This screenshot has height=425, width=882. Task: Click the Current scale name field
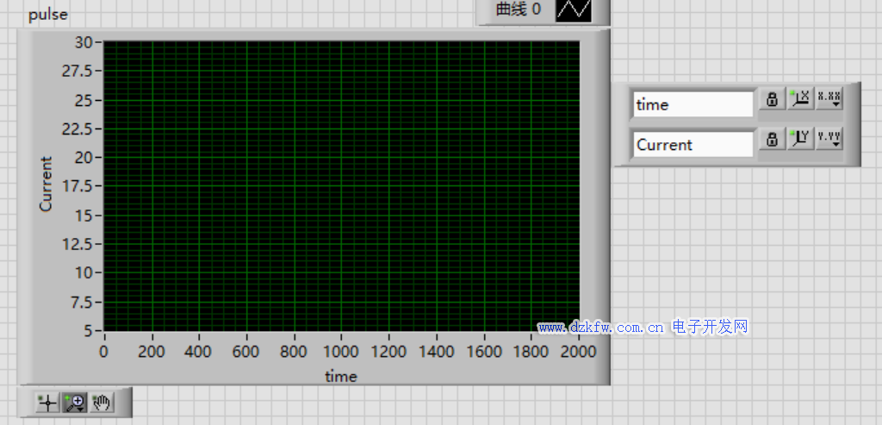693,145
